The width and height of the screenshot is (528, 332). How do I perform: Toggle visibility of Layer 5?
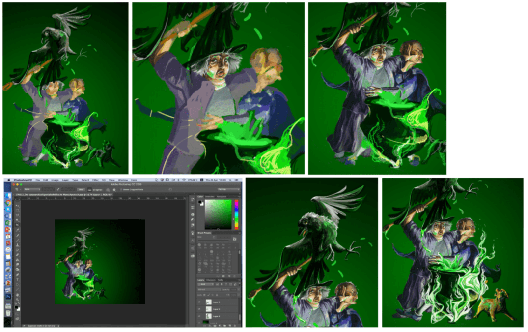pyautogui.click(x=199, y=309)
